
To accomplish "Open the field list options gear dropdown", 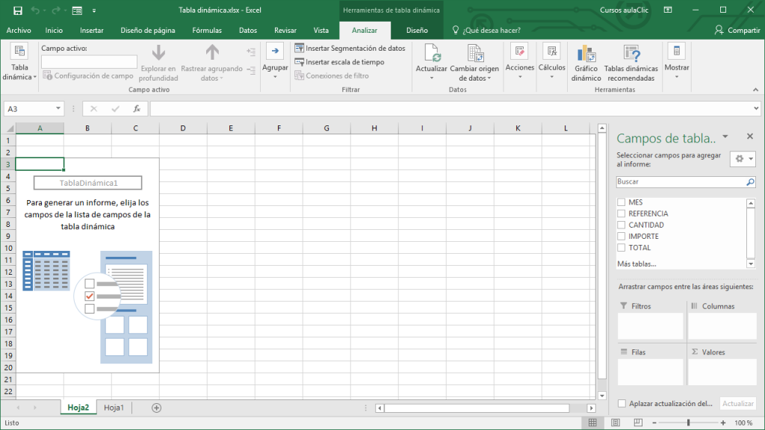I will coord(743,158).
